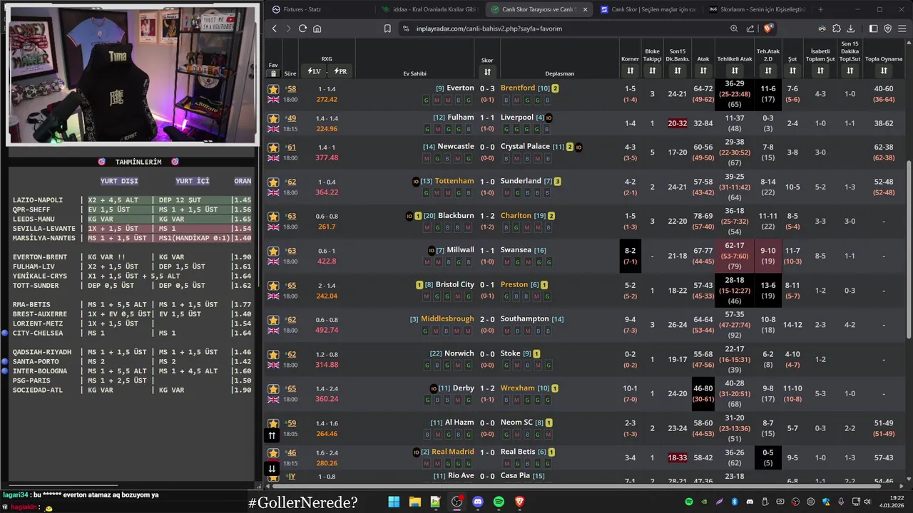This screenshot has width=913, height=513.
Task: Toggle the Millwall vs Swansea star
Action: pos(273,252)
